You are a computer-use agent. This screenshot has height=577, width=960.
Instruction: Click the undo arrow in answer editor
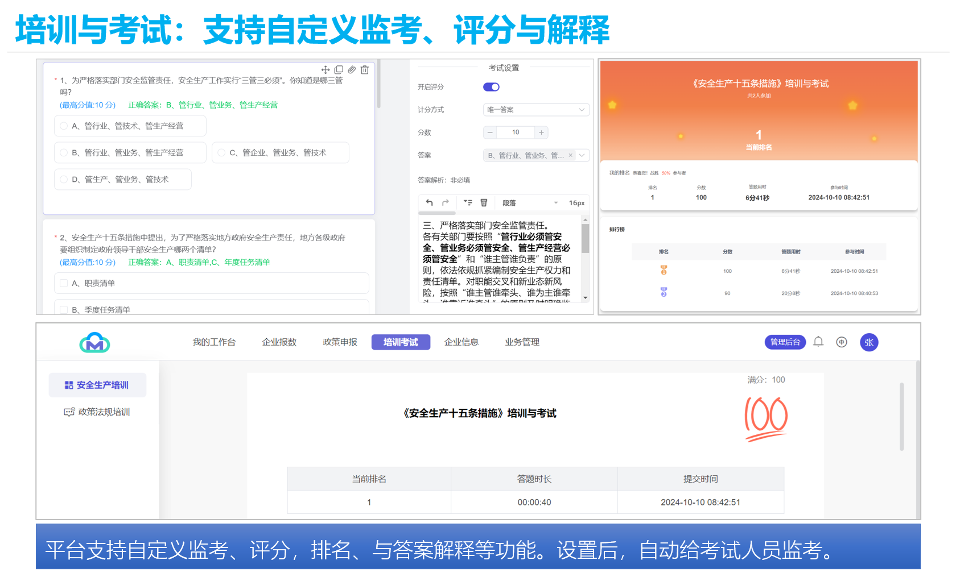430,203
